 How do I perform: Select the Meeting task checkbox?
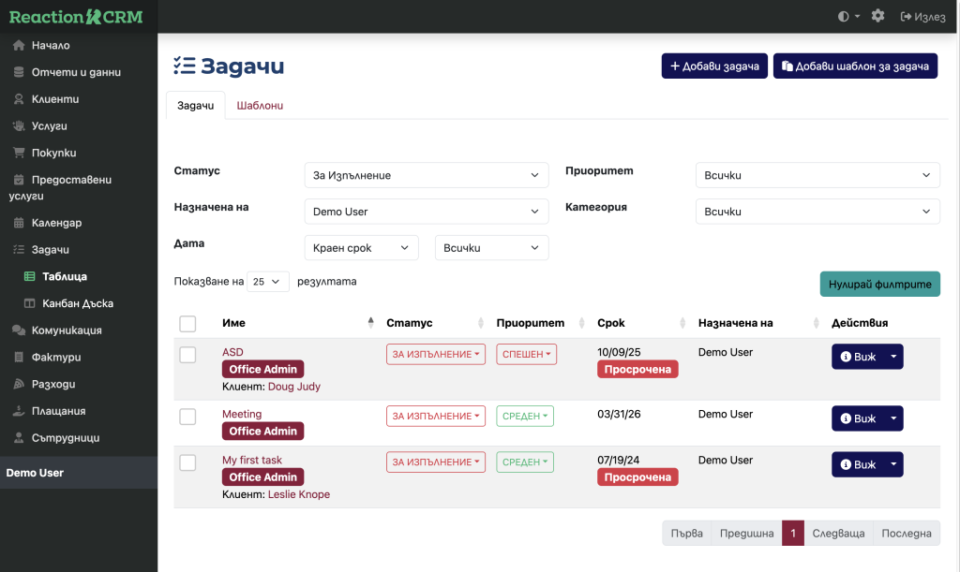pyautogui.click(x=187, y=417)
